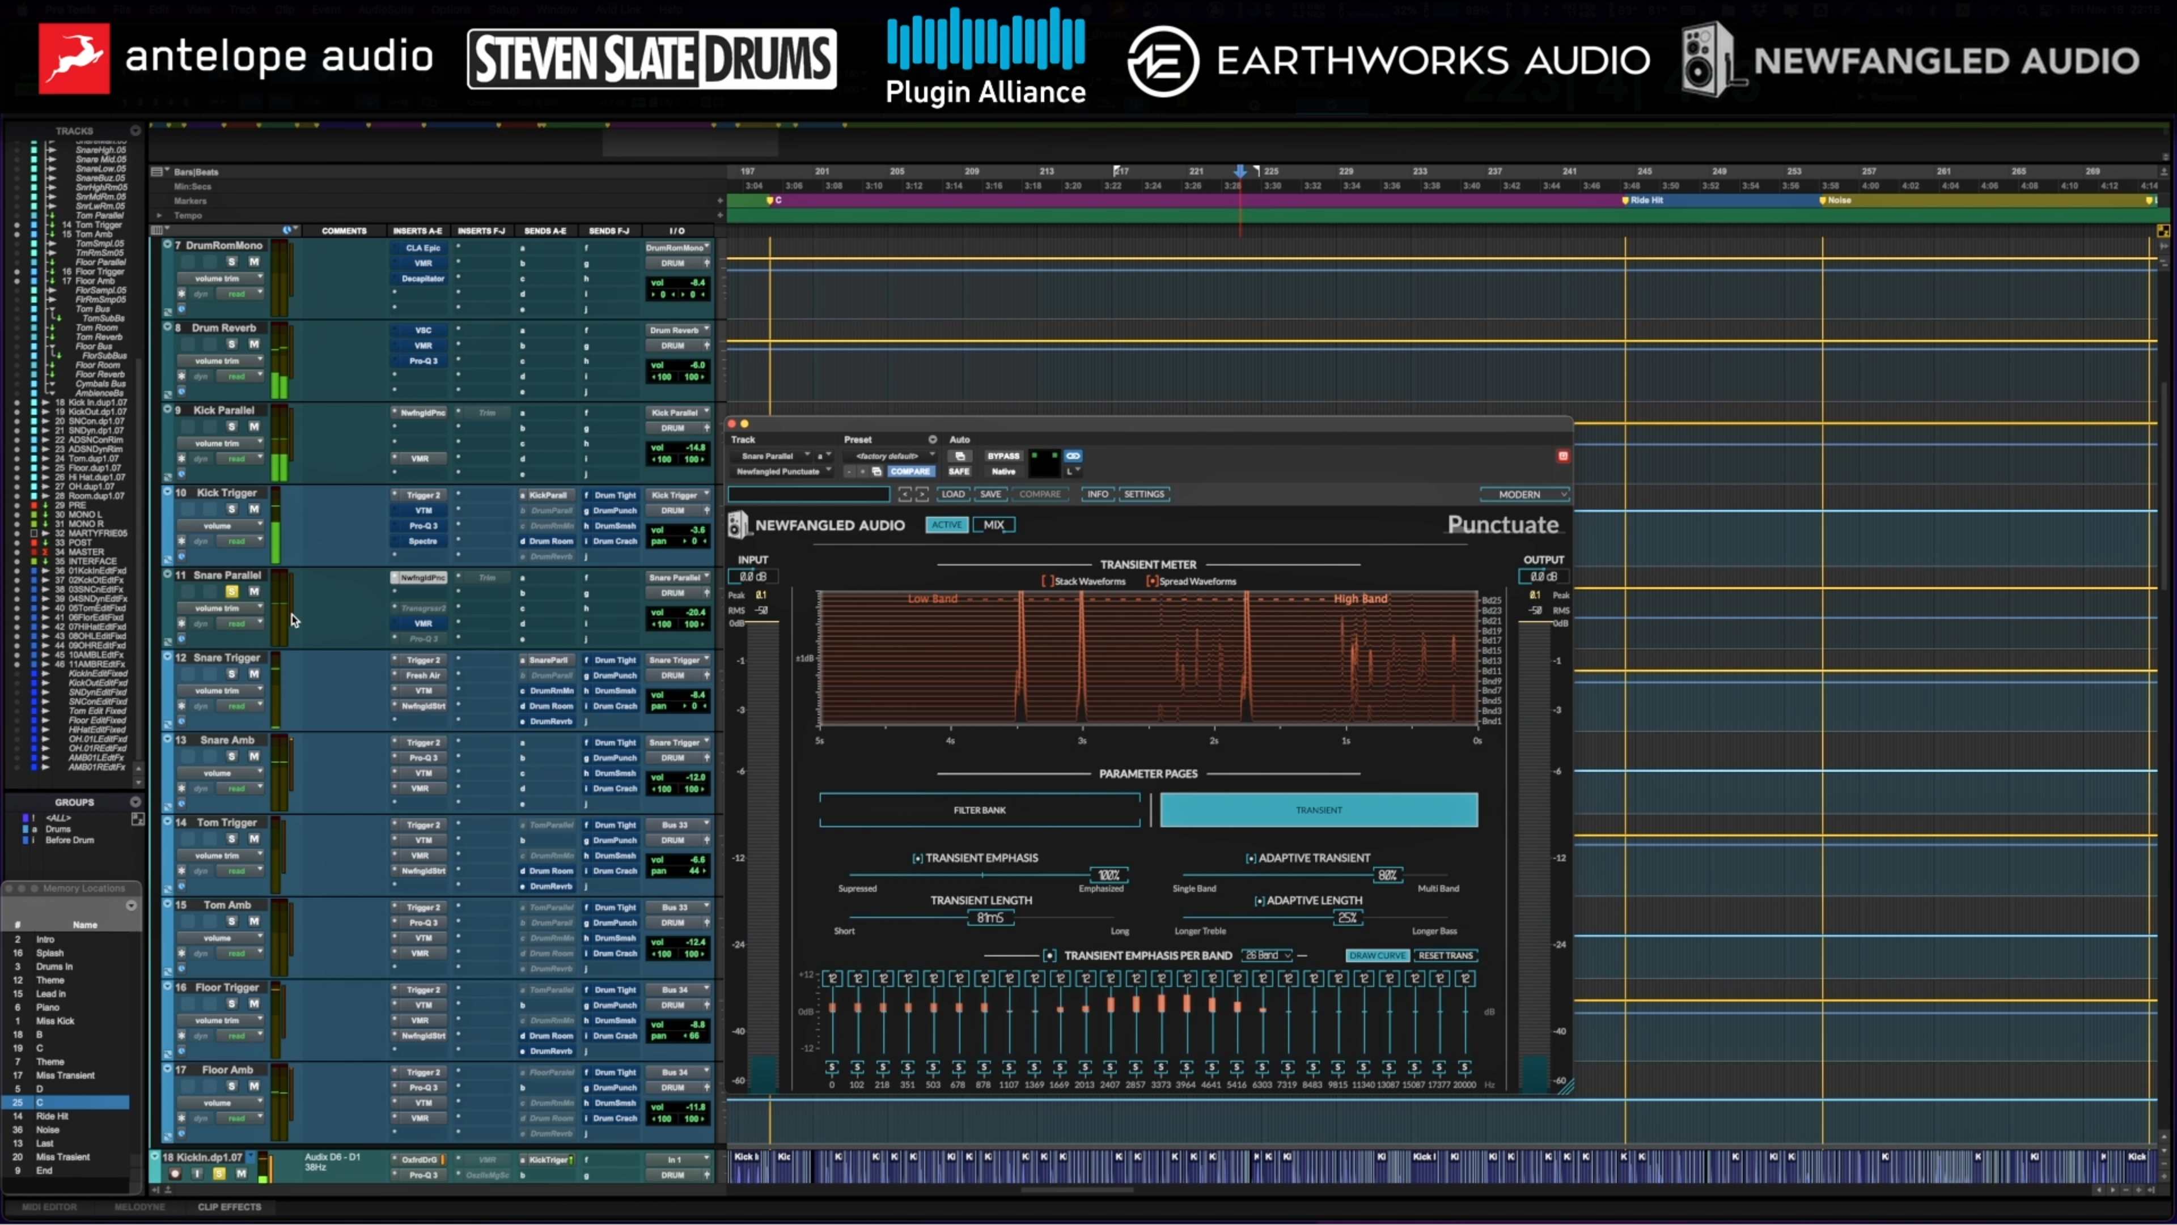This screenshot has width=2177, height=1225.
Task: Toggle Transient Emphasis Per Band checkbox
Action: pos(1049,955)
